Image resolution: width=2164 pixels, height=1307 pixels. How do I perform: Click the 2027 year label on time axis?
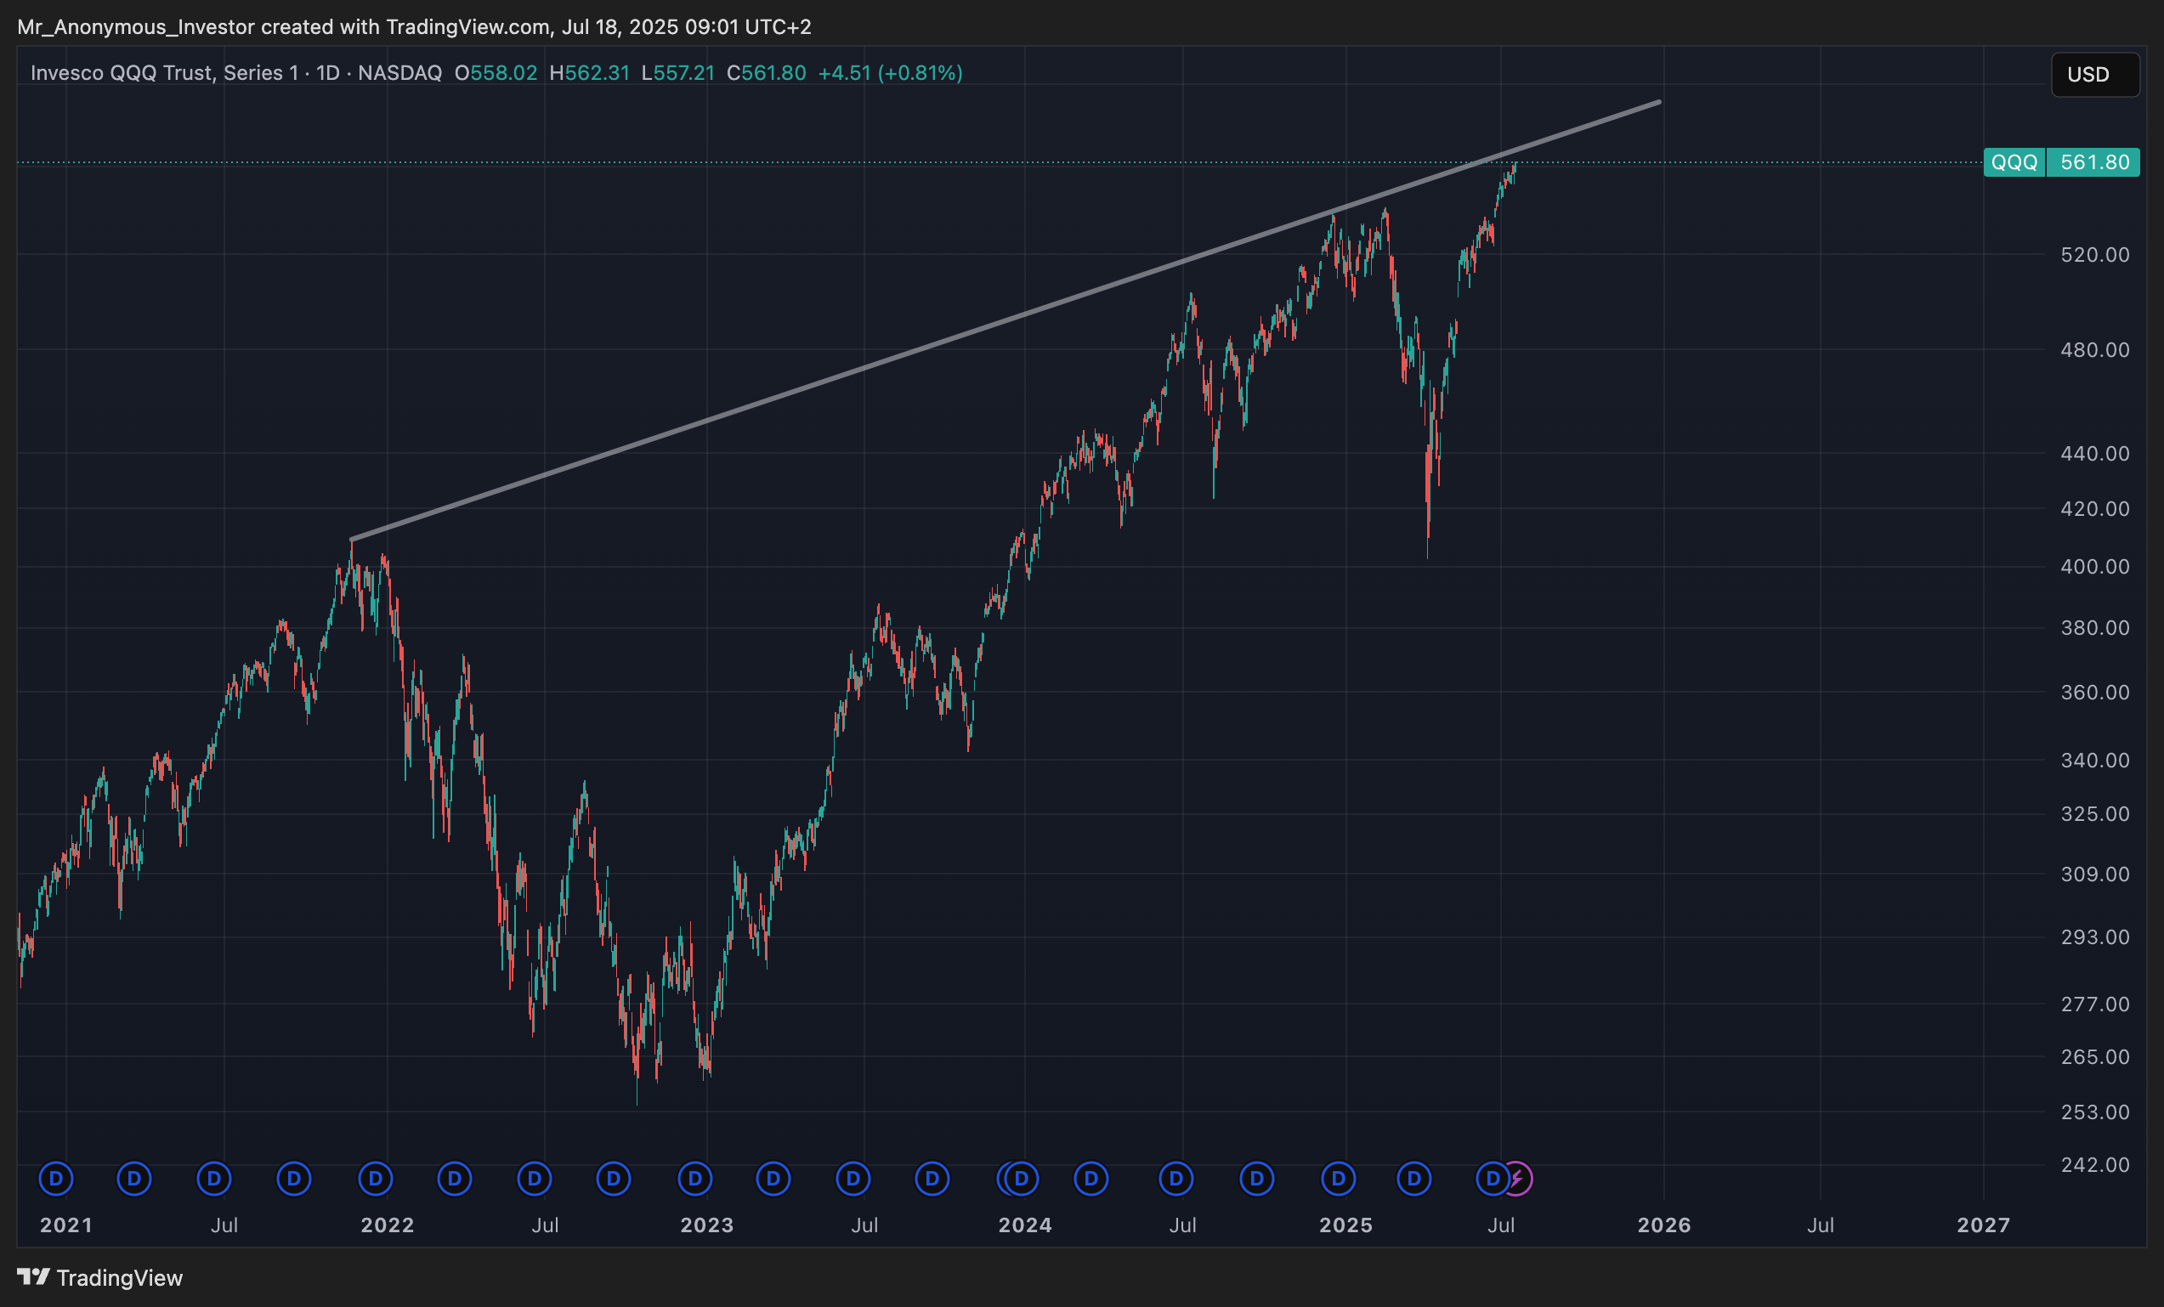[x=1984, y=1225]
